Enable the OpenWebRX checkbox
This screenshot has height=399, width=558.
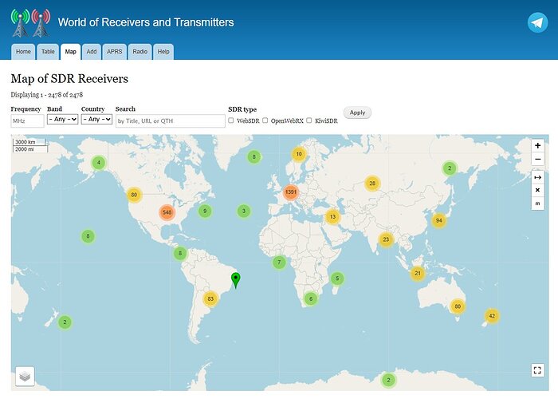265,120
